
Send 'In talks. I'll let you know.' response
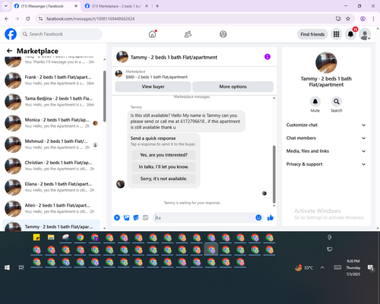coord(163,166)
